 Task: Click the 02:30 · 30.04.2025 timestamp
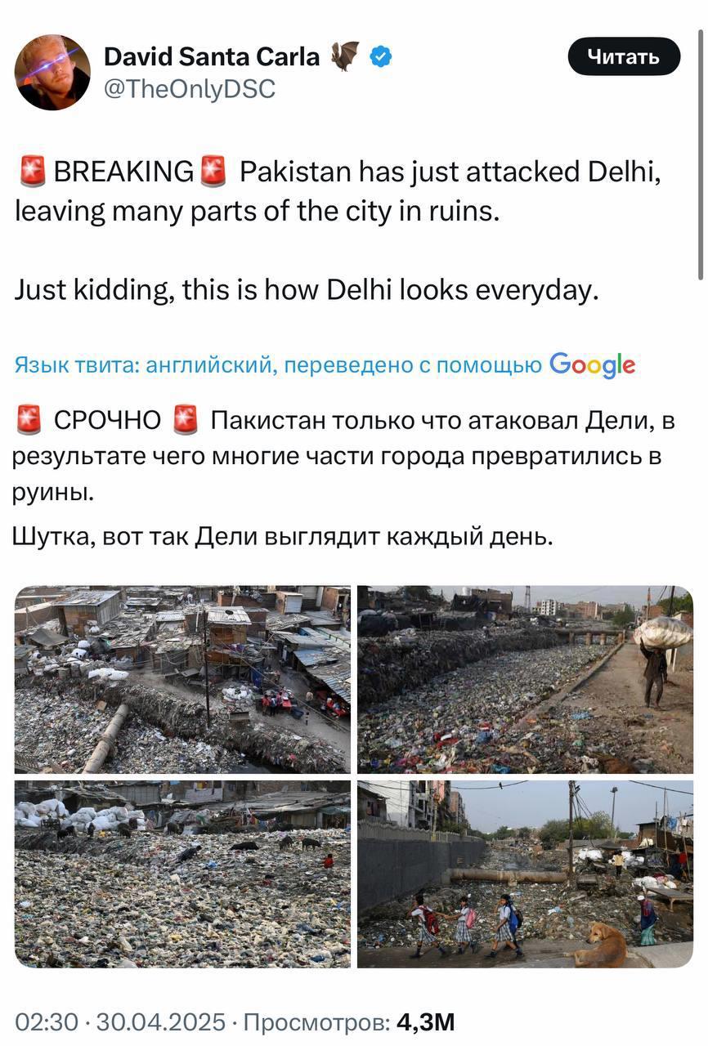click(120, 1021)
